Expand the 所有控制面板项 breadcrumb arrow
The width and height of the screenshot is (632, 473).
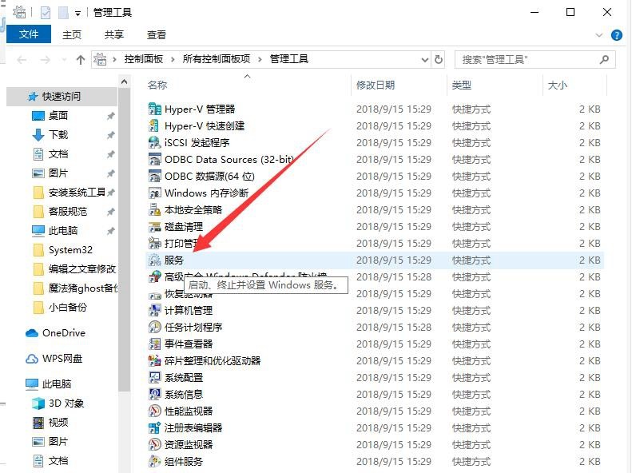(x=260, y=60)
